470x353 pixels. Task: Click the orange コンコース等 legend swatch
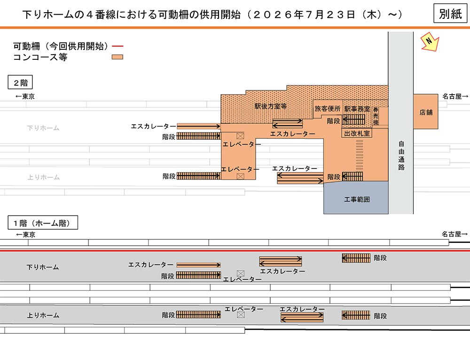coord(117,57)
